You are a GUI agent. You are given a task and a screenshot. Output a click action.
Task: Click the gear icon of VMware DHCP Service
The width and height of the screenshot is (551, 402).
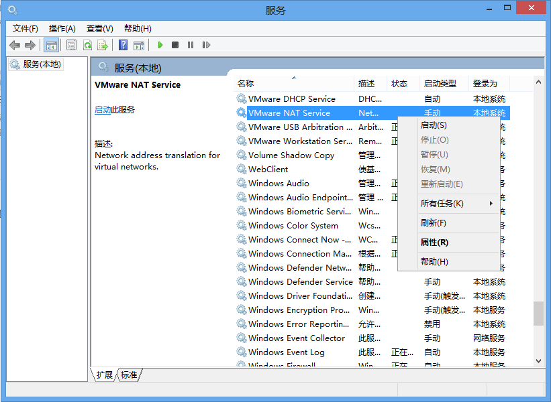click(241, 98)
